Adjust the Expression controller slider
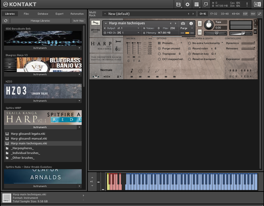 (x=248, y=59)
